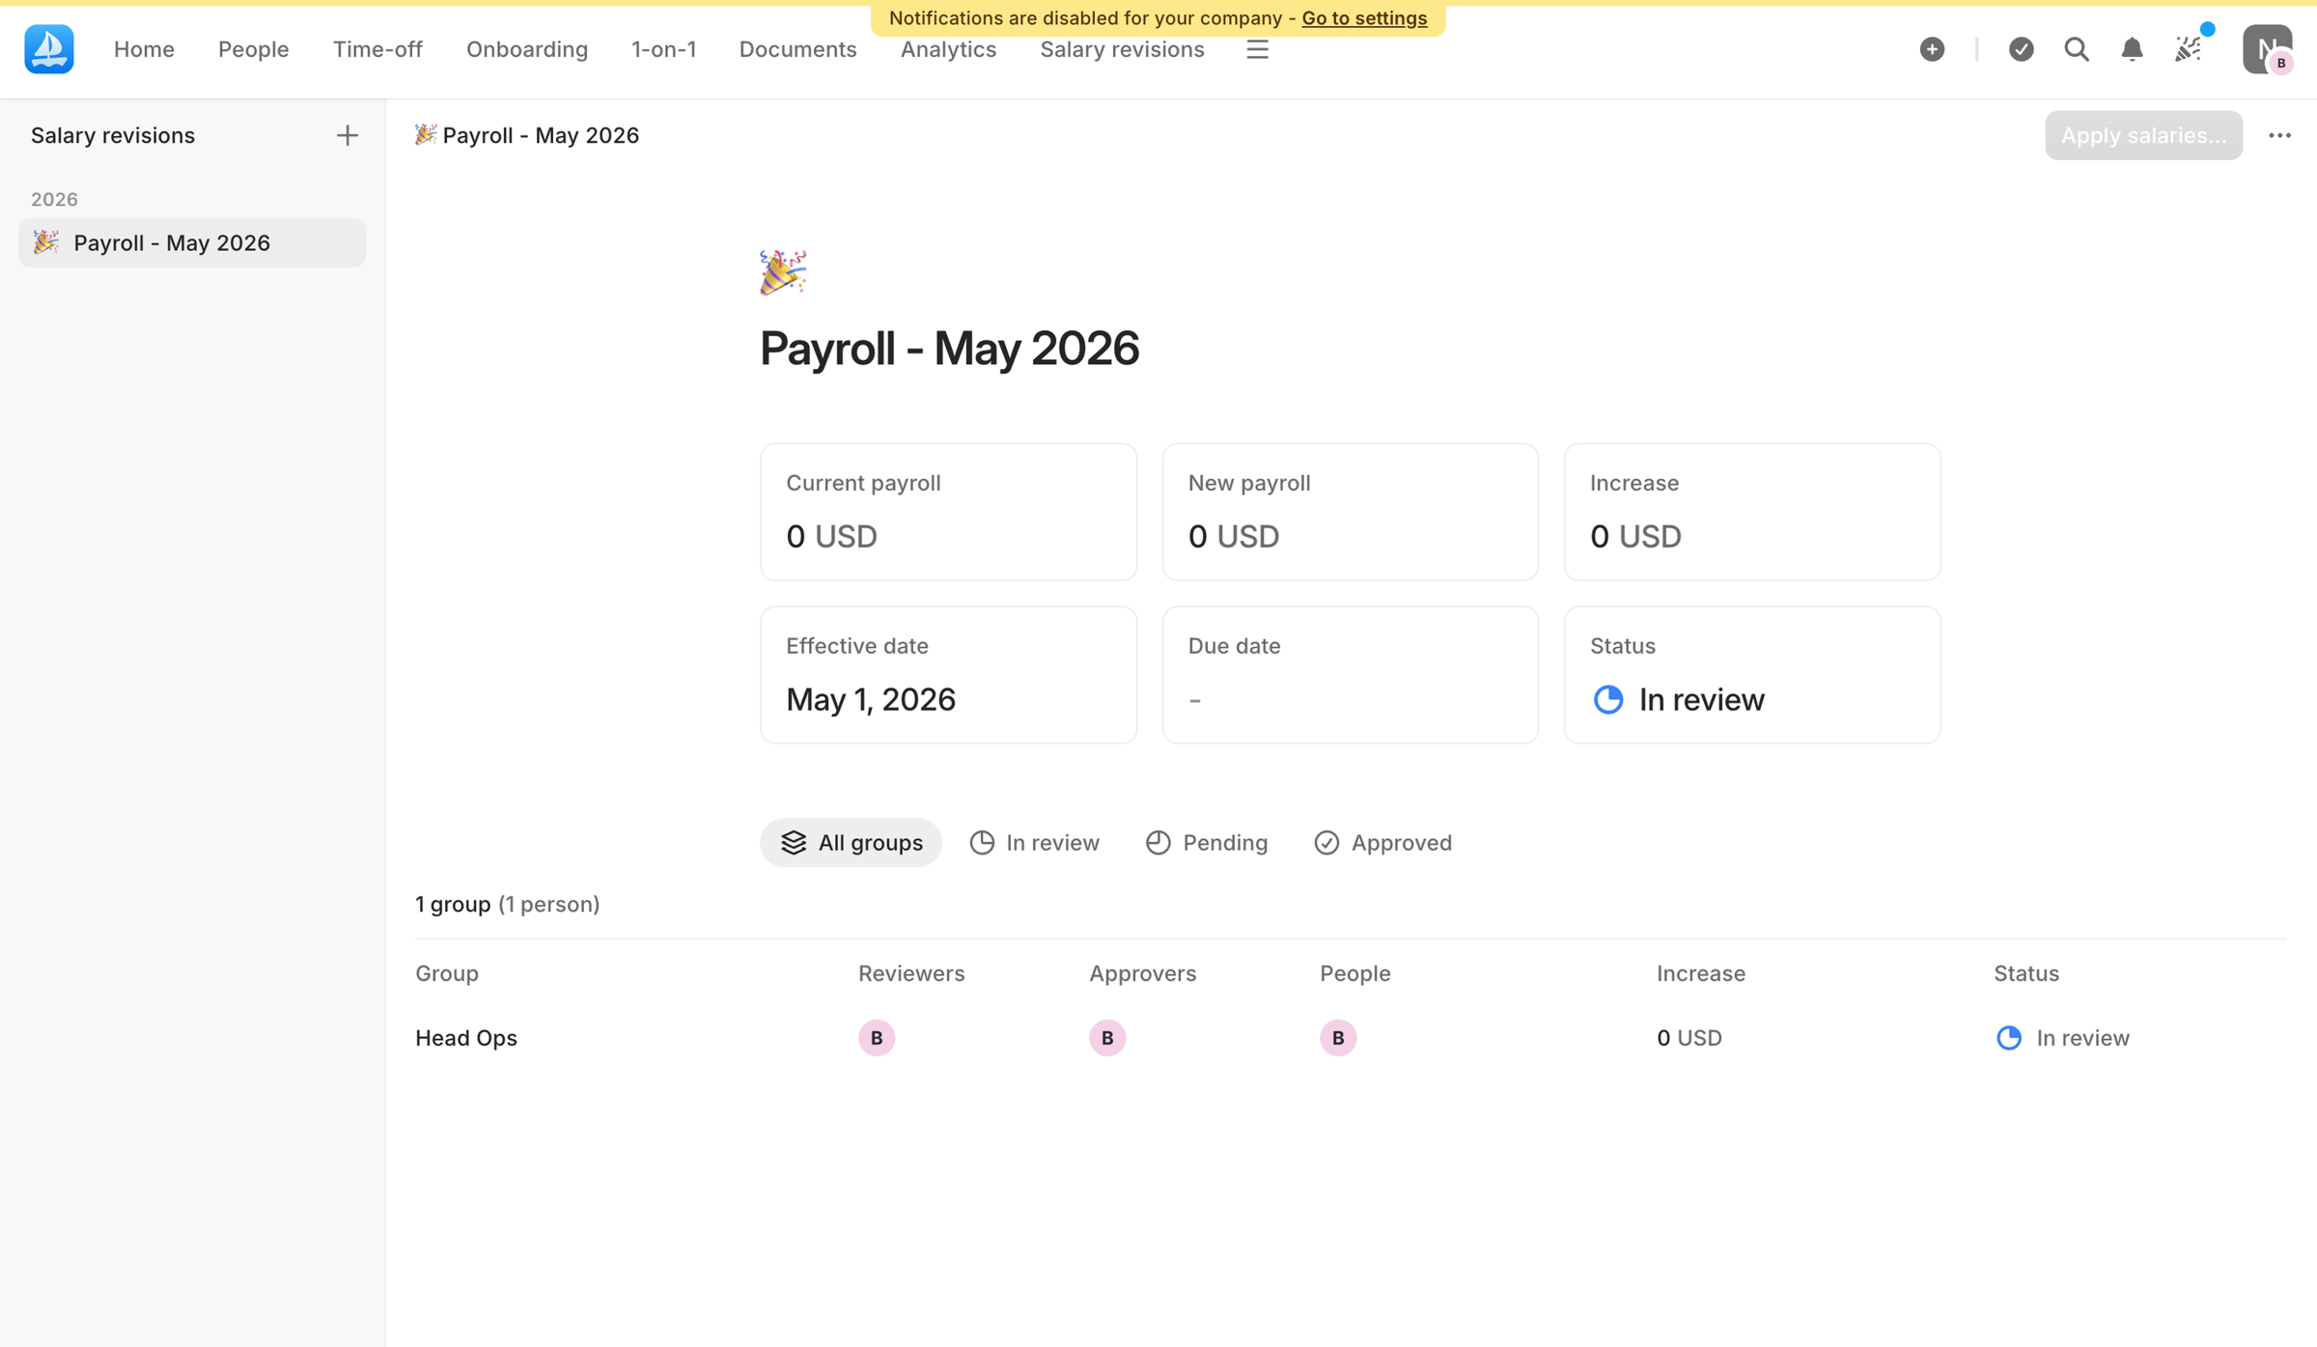Open the Time-off section

[377, 49]
